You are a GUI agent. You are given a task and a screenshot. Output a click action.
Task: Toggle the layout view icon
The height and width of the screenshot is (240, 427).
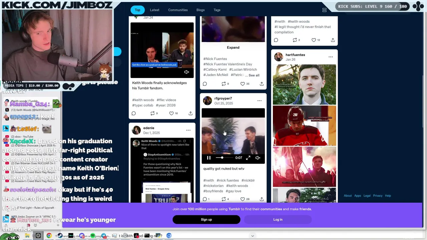(324, 10)
